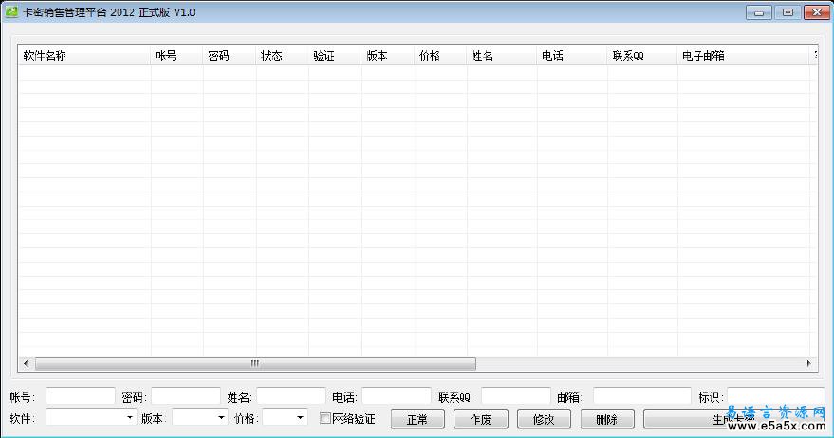Open the 软件 dropdown list
Screen dimensions: 834x438
click(130, 418)
